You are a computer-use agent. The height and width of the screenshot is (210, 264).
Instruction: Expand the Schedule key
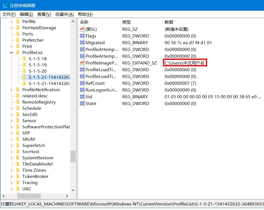pyautogui.click(x=12, y=108)
